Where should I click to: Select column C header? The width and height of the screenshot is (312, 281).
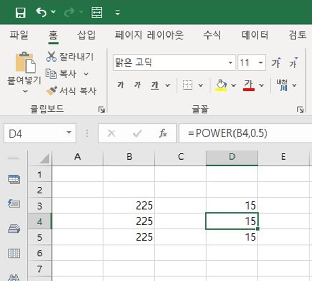coord(180,157)
